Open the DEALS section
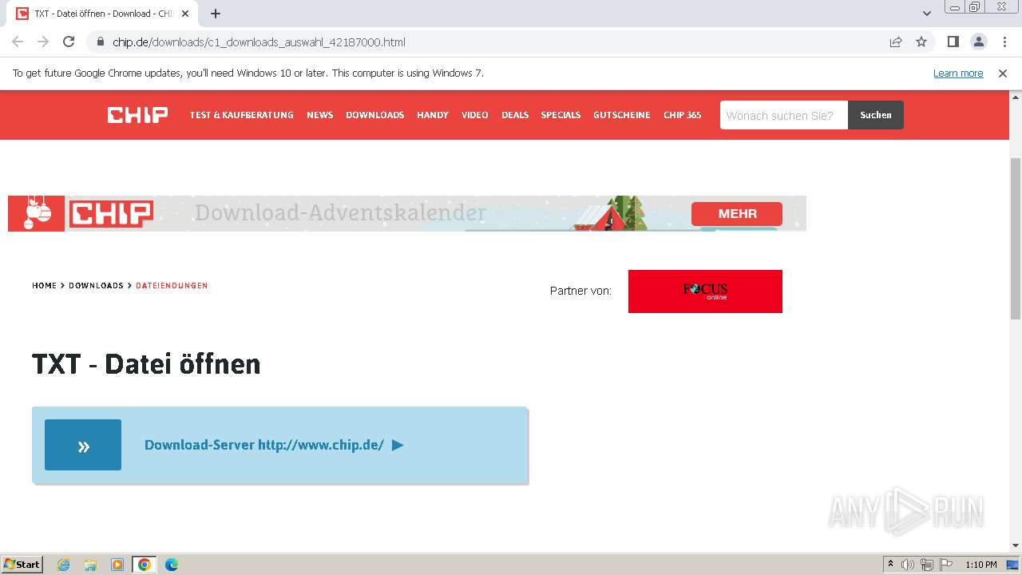Viewport: 1022px width, 575px height. (515, 115)
